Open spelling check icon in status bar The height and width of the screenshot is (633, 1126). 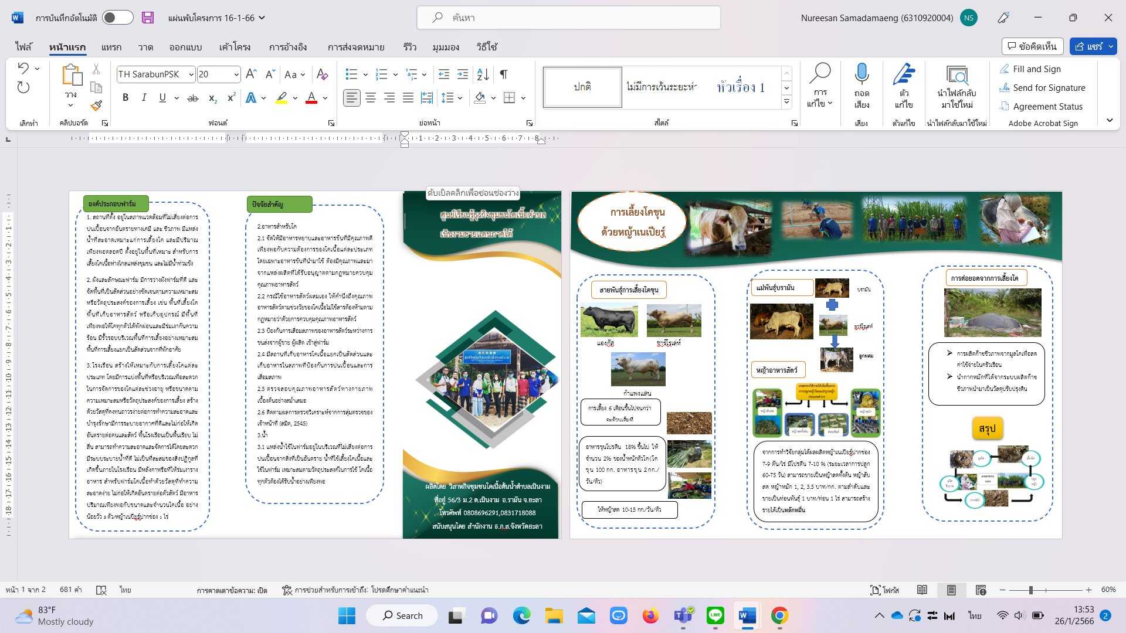pos(101,590)
